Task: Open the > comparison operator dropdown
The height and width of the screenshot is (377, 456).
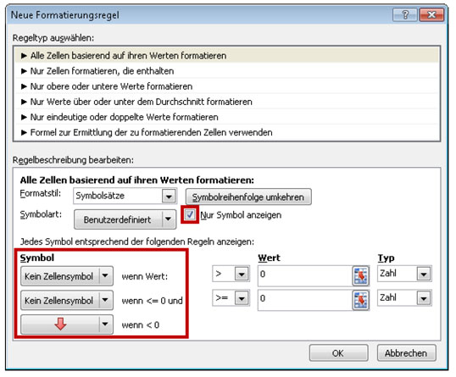Action: tap(231, 274)
